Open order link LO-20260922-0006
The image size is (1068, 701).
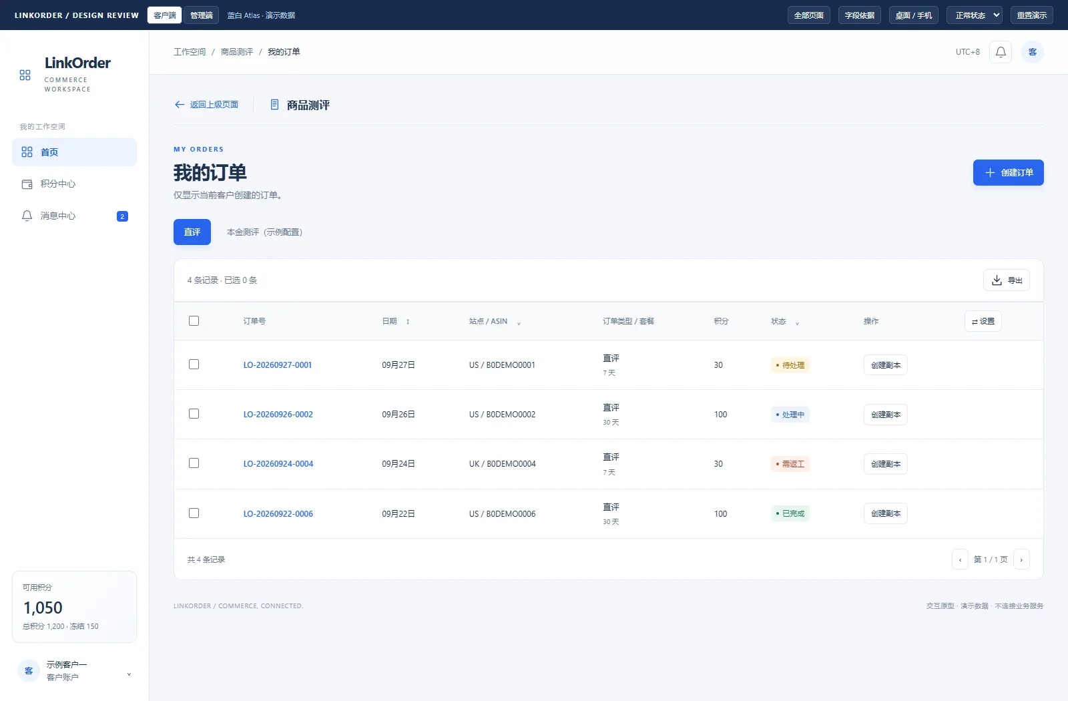click(x=278, y=514)
